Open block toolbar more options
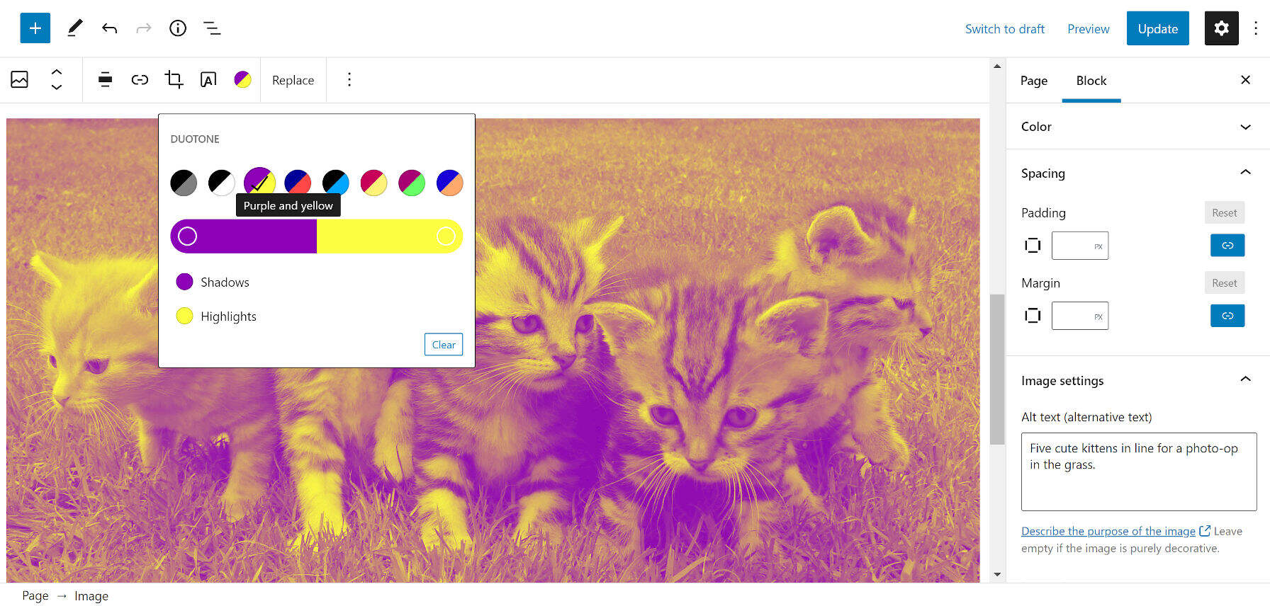1270x606 pixels. (x=349, y=79)
